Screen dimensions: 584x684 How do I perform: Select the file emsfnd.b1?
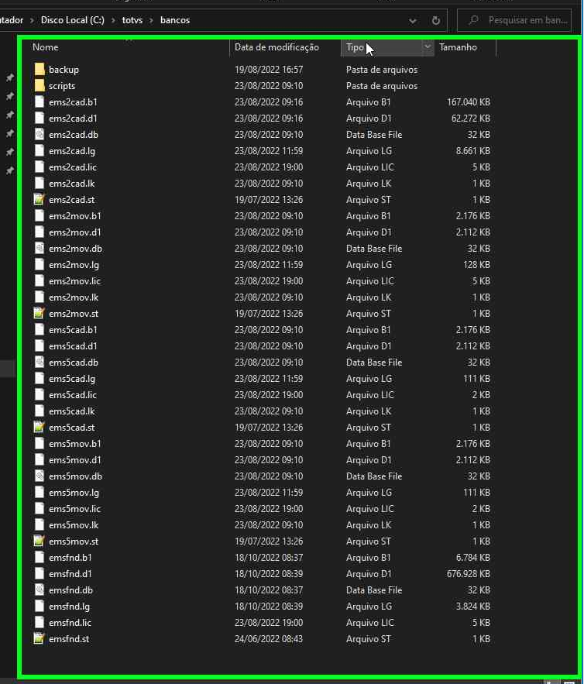tap(70, 558)
